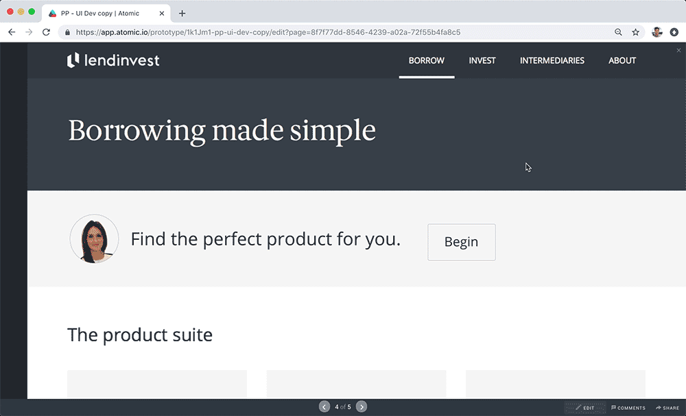Go back with the browser back arrow
Viewport: 686px width, 416px height.
click(x=12, y=32)
